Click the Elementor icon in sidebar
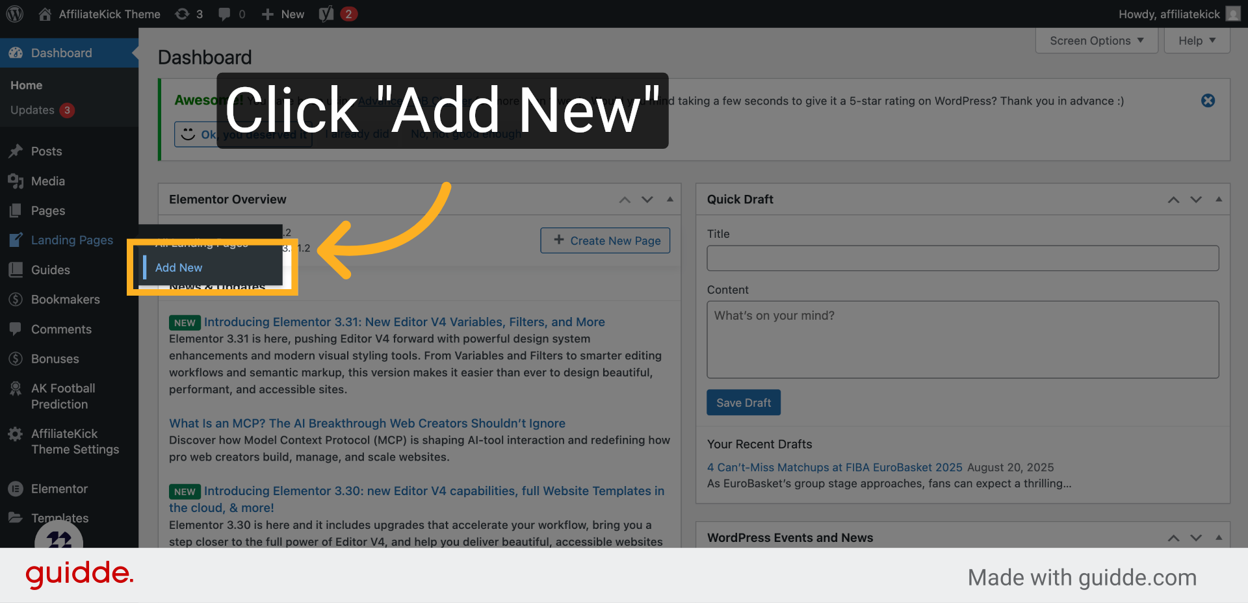Viewport: 1248px width, 603px height. tap(16, 489)
